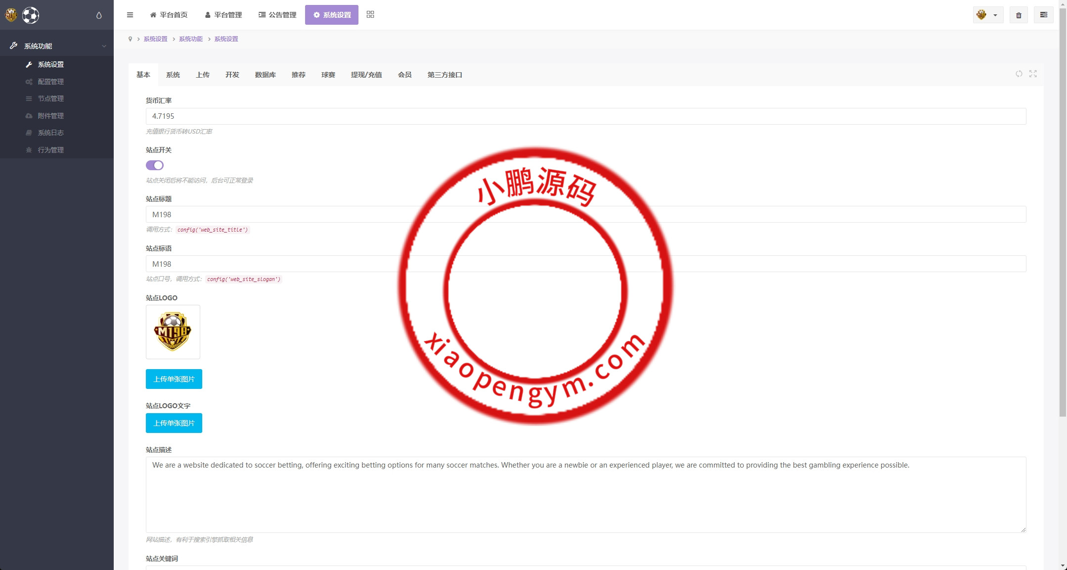Click the trash clear-cache icon
Image resolution: width=1067 pixels, height=570 pixels.
1019,15
